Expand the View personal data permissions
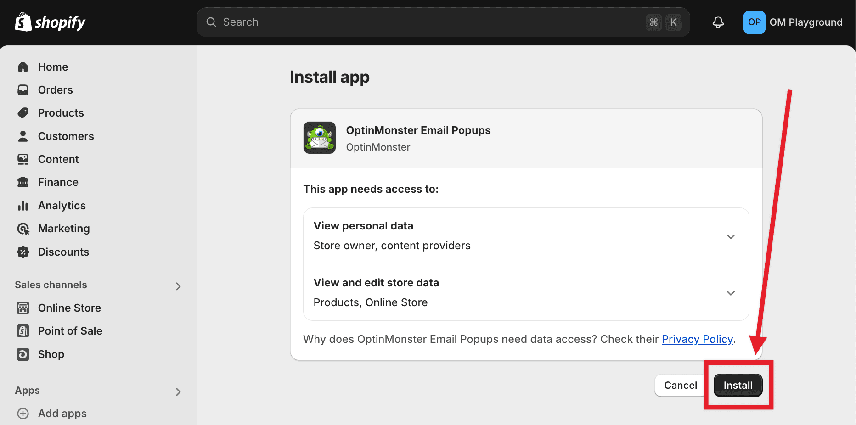 [731, 236]
